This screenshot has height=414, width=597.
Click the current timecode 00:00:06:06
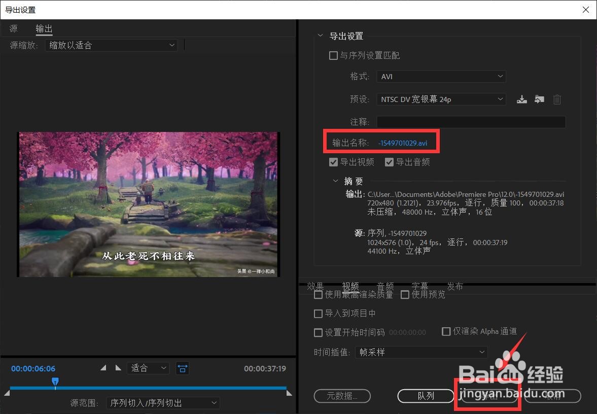coord(33,369)
